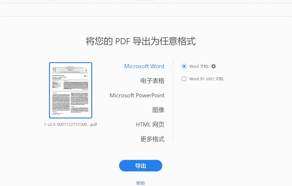Select the file name 1-s2.0-S001122751500....pdf
The width and height of the screenshot is (292, 186).
coord(70,124)
